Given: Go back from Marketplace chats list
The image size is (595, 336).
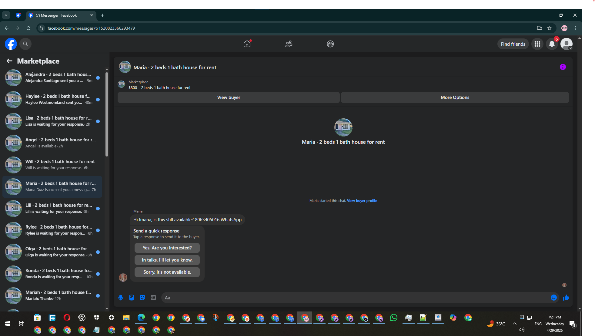Looking at the screenshot, I should [x=9, y=61].
